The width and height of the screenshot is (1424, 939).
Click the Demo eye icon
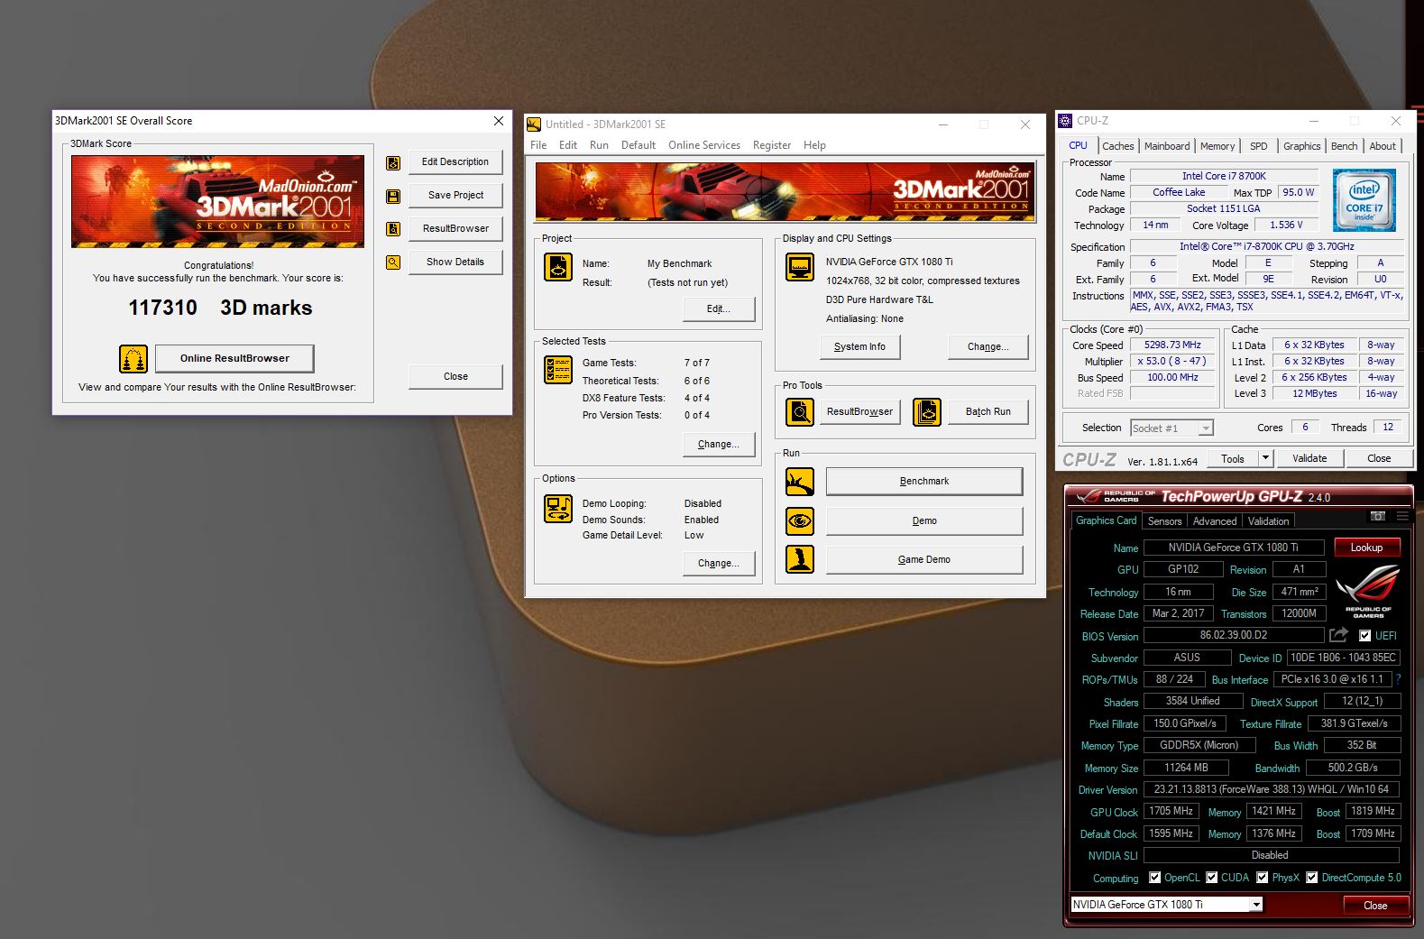(x=800, y=520)
